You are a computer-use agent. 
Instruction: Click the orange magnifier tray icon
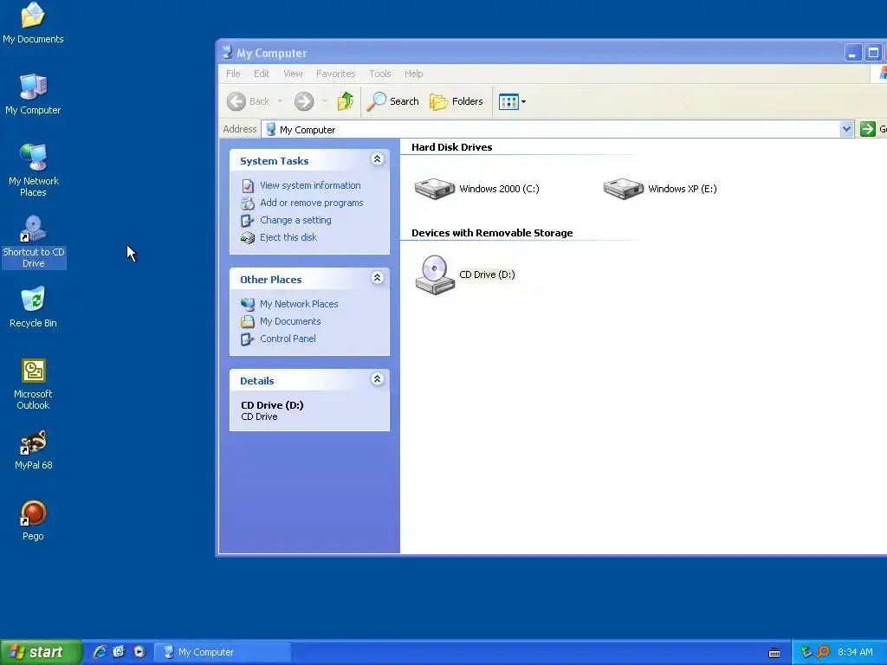[x=823, y=652]
